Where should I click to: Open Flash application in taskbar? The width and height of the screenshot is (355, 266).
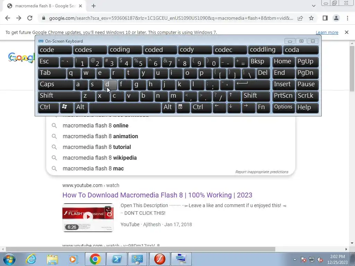pyautogui.click(x=160, y=259)
